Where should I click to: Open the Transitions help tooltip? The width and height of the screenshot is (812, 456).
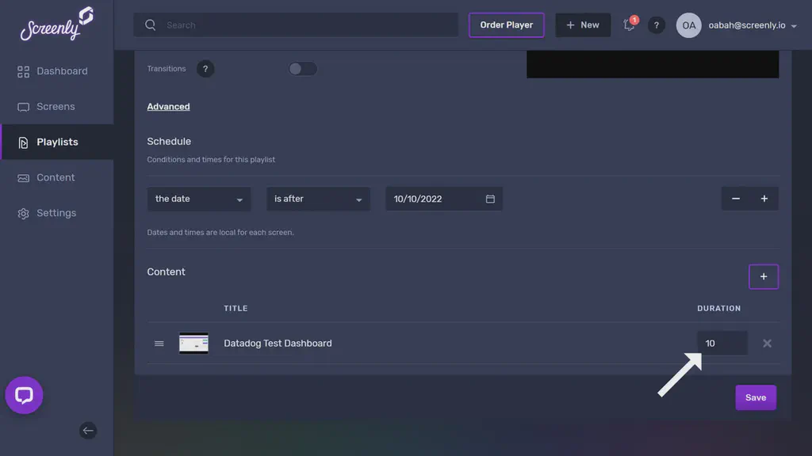point(205,69)
